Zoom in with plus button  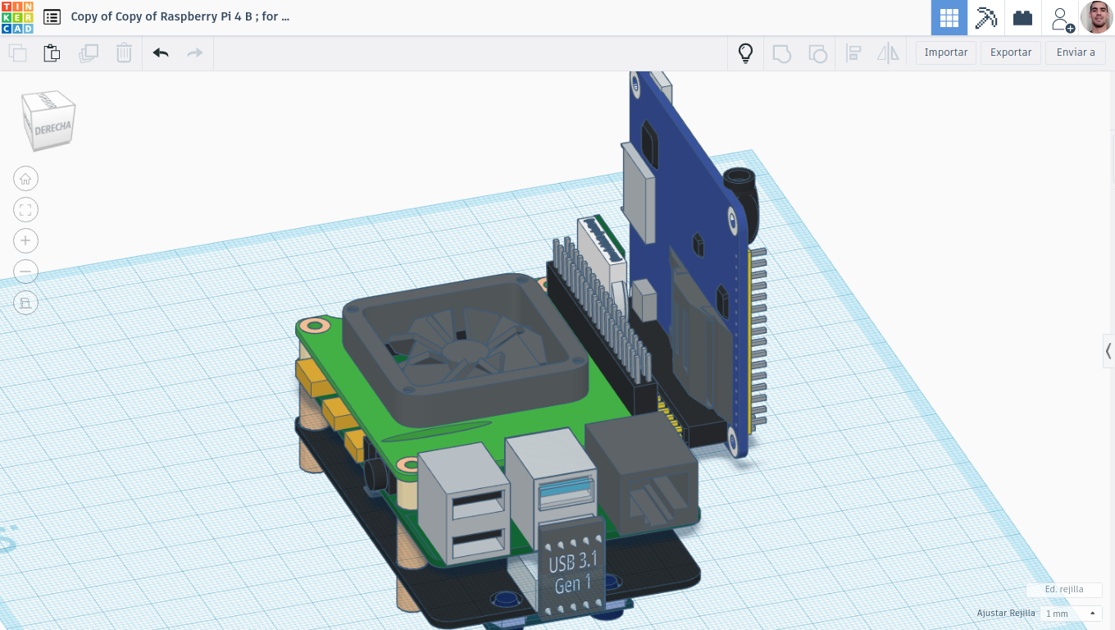click(25, 240)
